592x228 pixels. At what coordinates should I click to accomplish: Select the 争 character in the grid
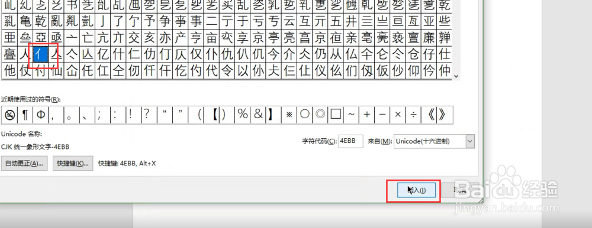pos(165,21)
